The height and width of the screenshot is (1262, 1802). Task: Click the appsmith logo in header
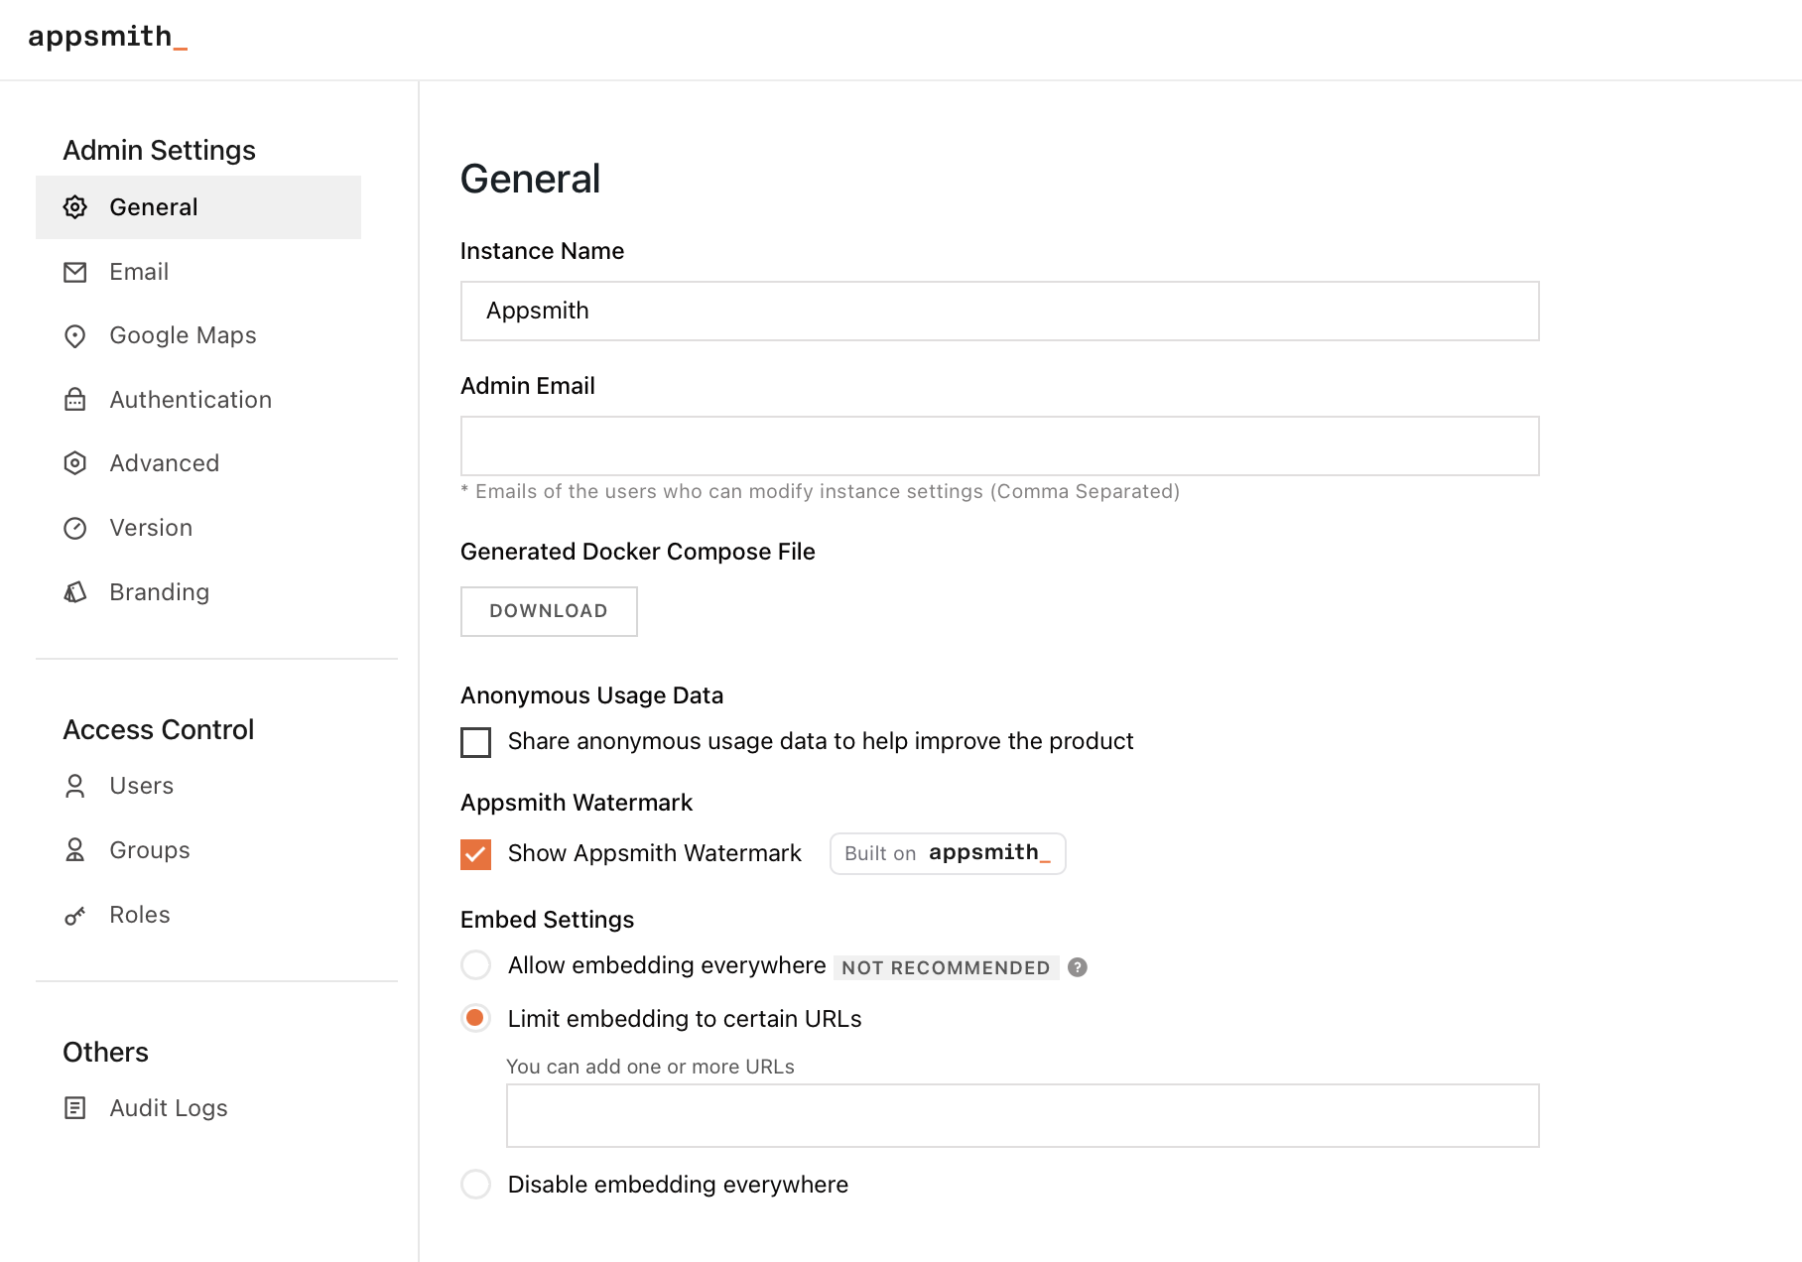(x=107, y=37)
